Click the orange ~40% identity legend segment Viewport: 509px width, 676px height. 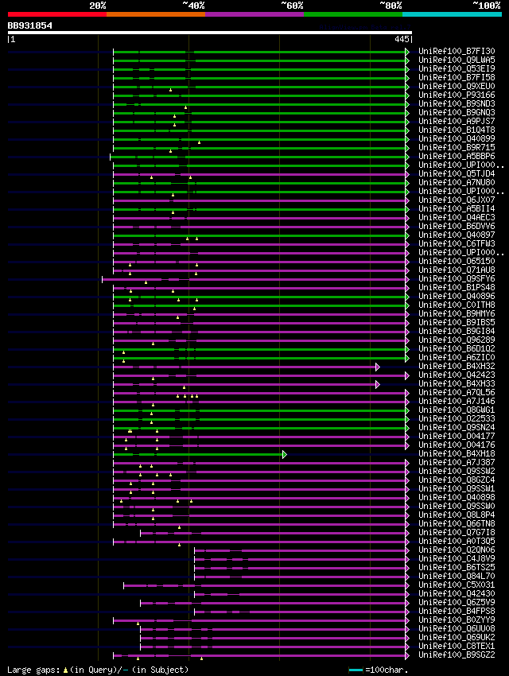[x=156, y=14]
